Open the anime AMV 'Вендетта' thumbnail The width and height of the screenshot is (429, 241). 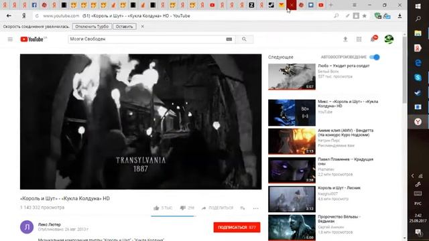pyautogui.click(x=292, y=141)
